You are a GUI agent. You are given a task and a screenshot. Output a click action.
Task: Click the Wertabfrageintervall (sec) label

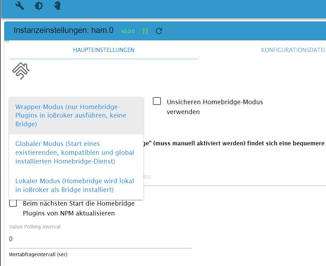click(38, 254)
